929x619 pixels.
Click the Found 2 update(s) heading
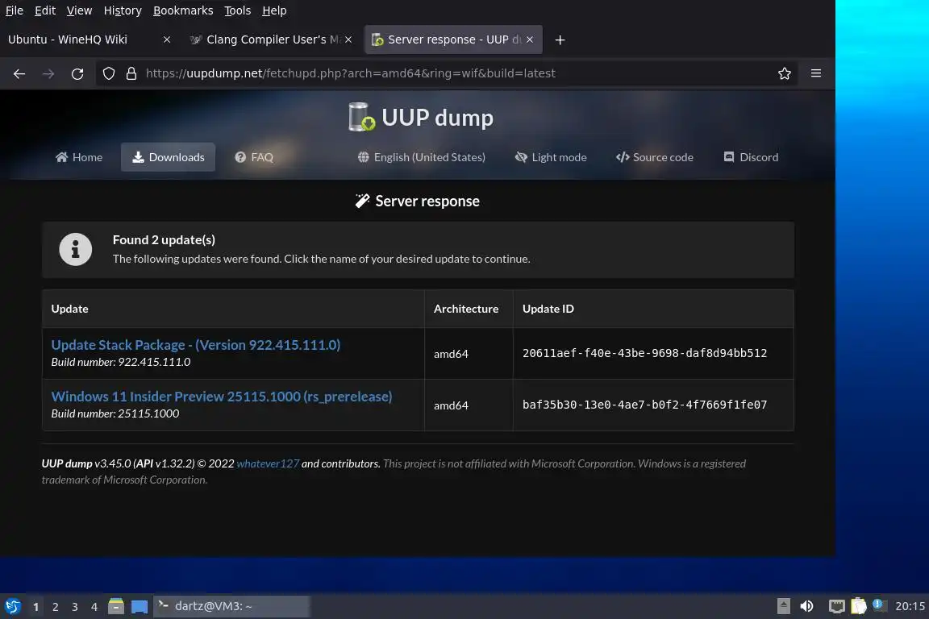(165, 240)
